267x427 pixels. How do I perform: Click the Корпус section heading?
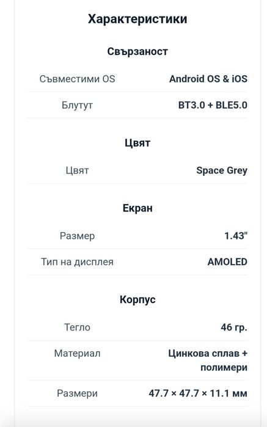137,300
